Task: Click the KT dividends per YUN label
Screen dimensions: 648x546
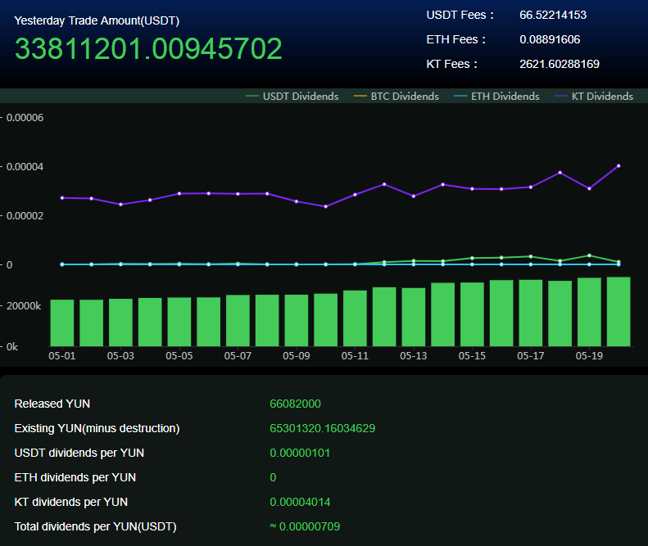Action: (x=71, y=503)
